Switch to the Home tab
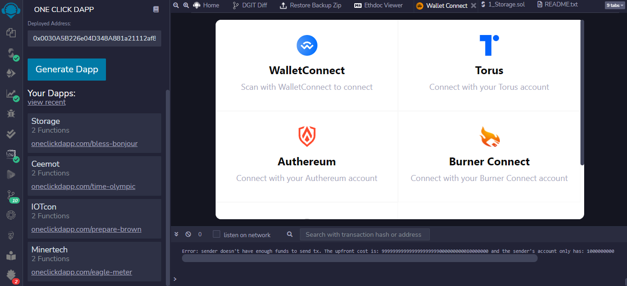 pyautogui.click(x=206, y=6)
